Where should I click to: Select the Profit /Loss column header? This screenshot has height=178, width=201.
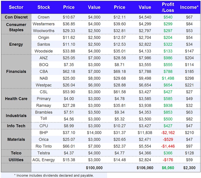[168, 7]
